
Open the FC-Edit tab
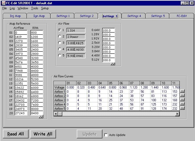182,16
